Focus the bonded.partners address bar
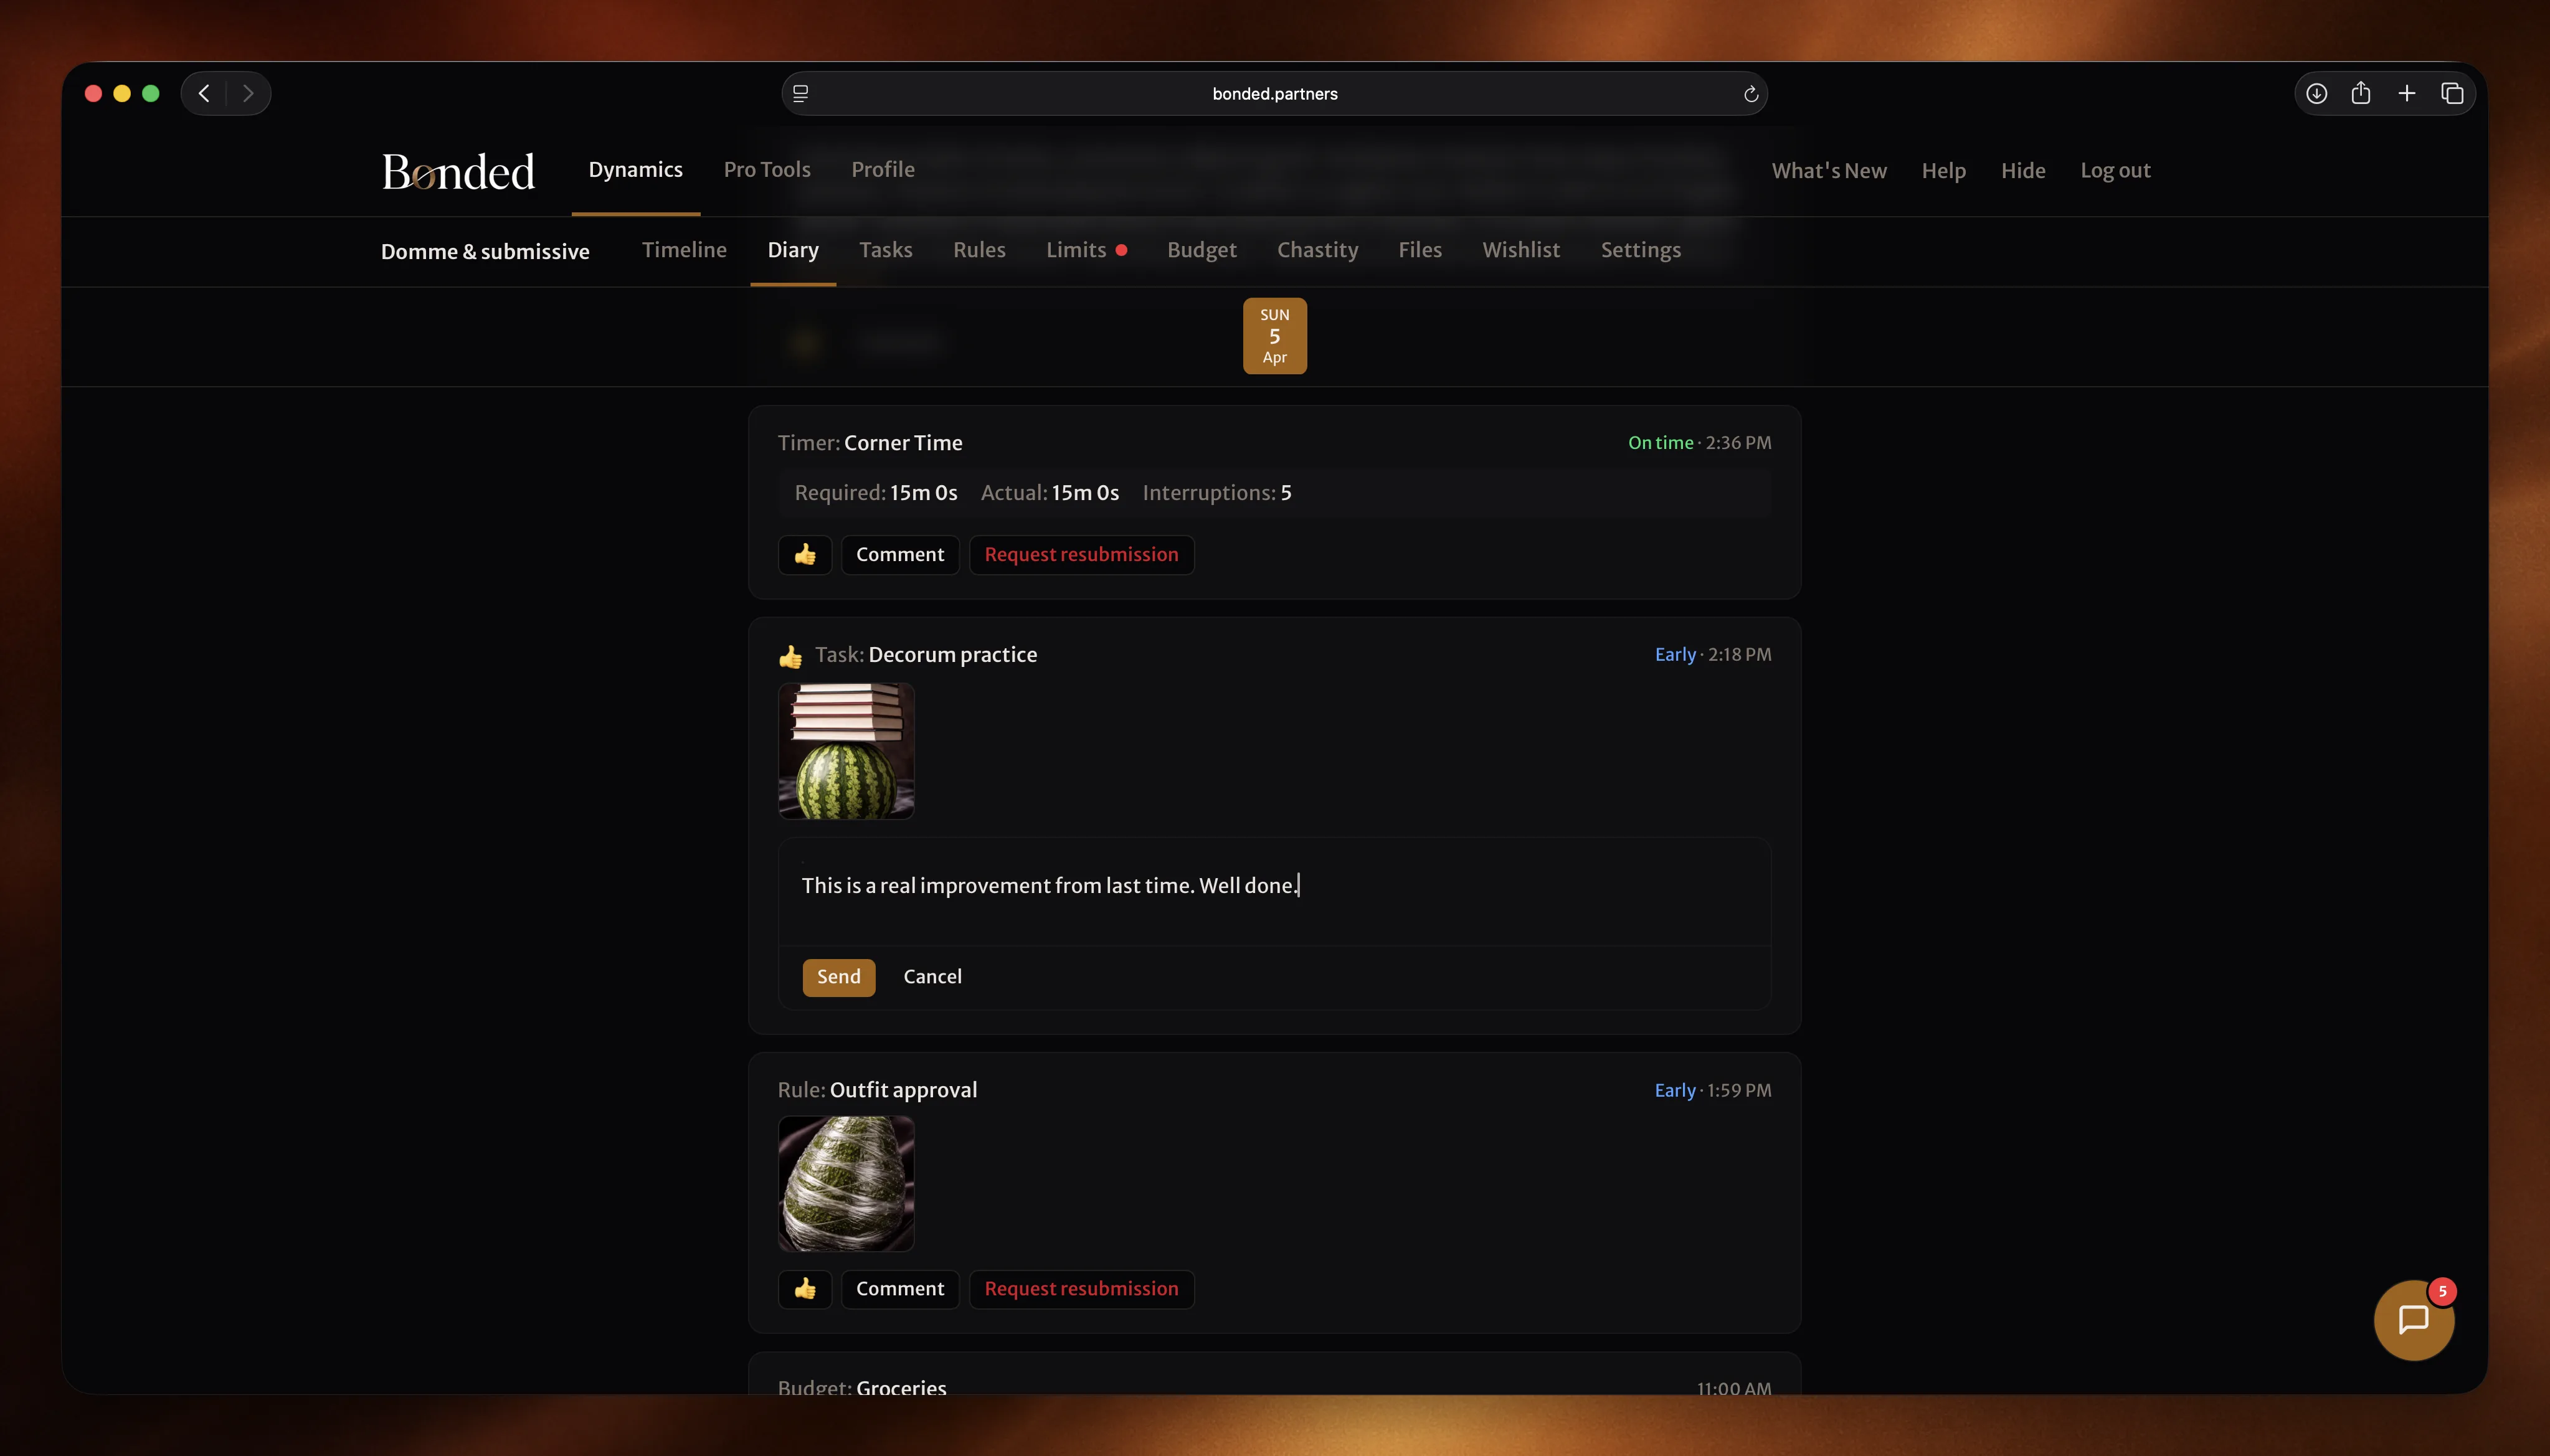 point(1274,93)
